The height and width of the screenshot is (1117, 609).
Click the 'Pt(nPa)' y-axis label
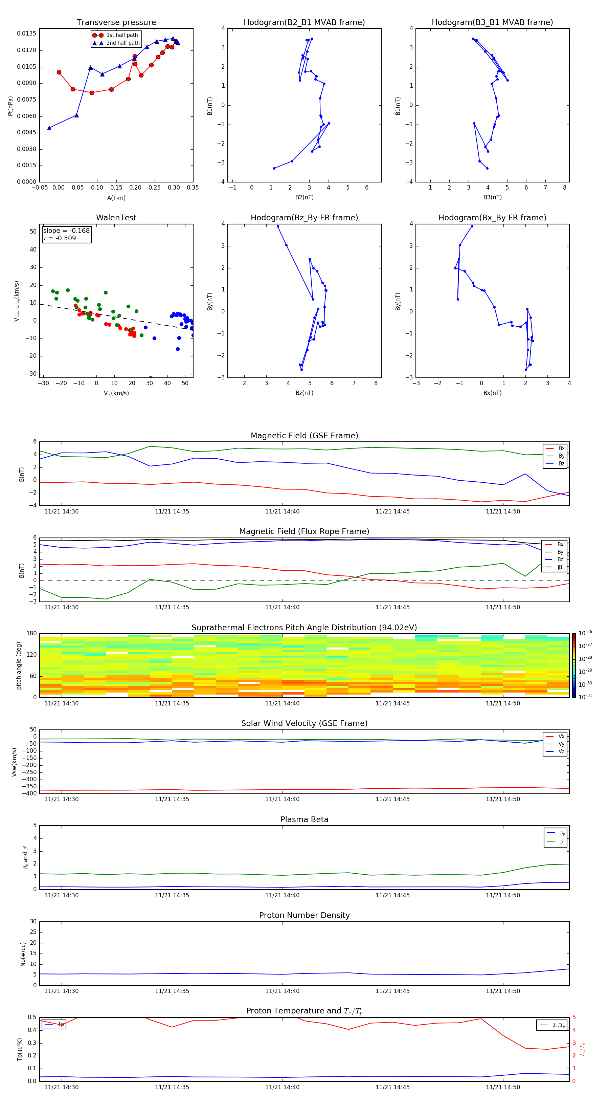(10, 106)
